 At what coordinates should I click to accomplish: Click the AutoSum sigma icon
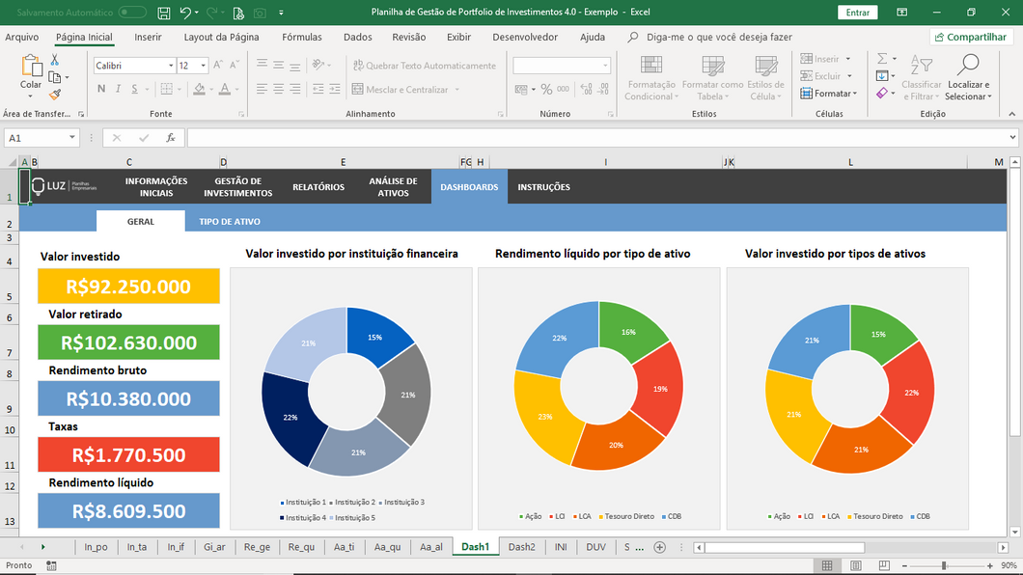881,59
